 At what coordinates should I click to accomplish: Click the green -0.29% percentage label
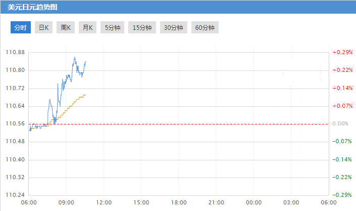click(x=342, y=195)
